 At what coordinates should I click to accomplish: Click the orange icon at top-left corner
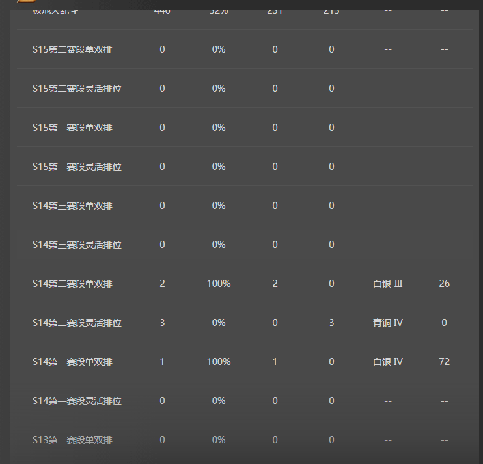25,2
